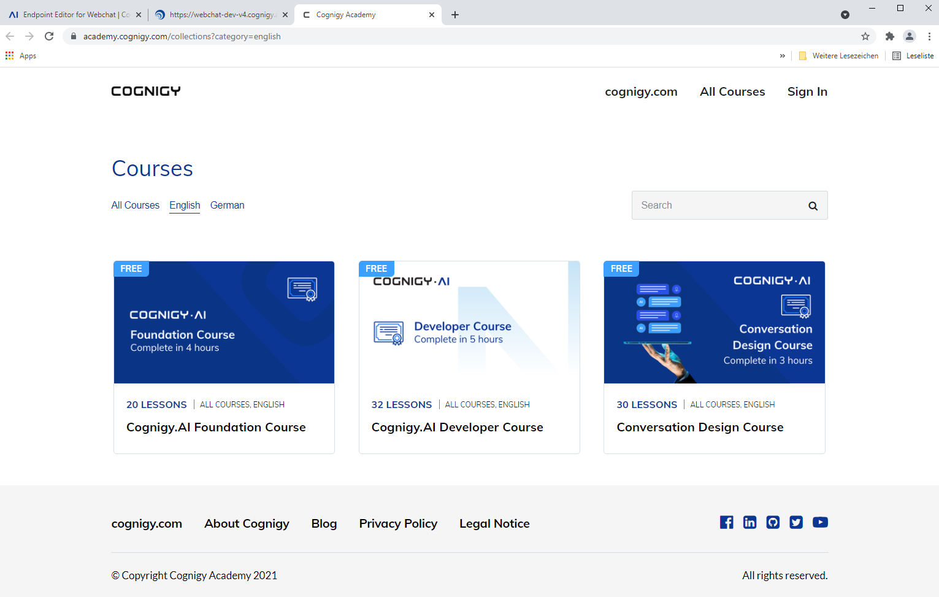
Task: Open the Apps grid shortcut in bookmarks bar
Action: point(21,56)
